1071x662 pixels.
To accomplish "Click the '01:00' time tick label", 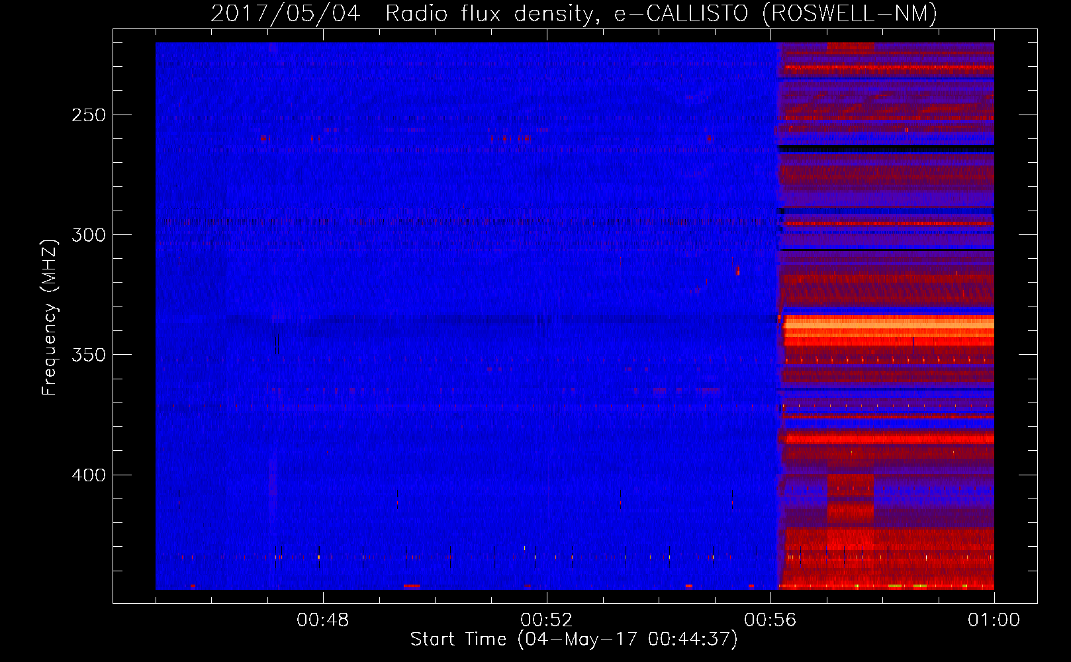I will tap(994, 620).
